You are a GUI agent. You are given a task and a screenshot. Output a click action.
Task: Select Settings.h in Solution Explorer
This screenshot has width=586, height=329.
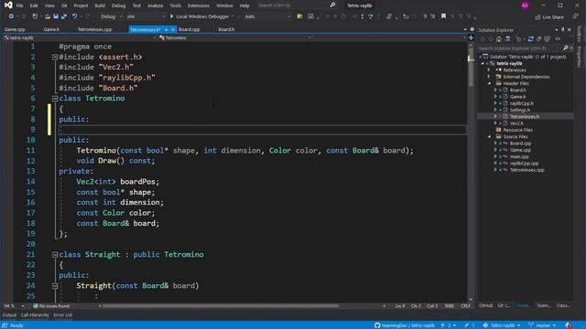click(520, 110)
